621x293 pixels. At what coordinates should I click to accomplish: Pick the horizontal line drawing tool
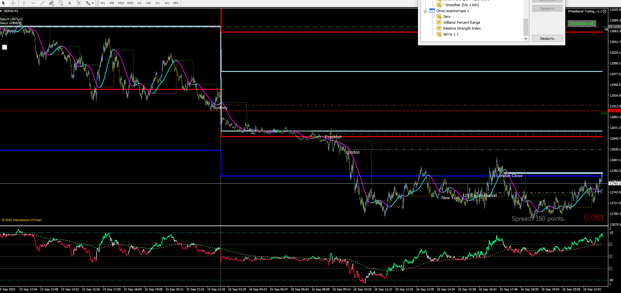point(33,3)
